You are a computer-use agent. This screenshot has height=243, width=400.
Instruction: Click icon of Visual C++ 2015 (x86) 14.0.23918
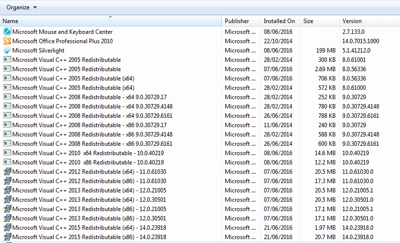7,237
